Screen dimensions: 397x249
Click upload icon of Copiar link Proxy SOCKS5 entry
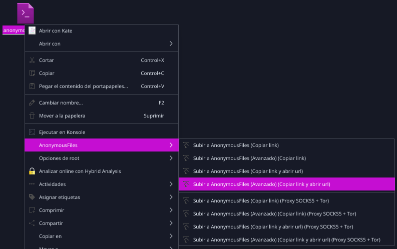(x=186, y=200)
